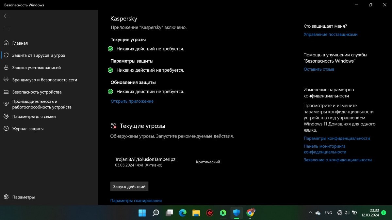
Task: Click the device health heart icon
Action: (x=6, y=104)
